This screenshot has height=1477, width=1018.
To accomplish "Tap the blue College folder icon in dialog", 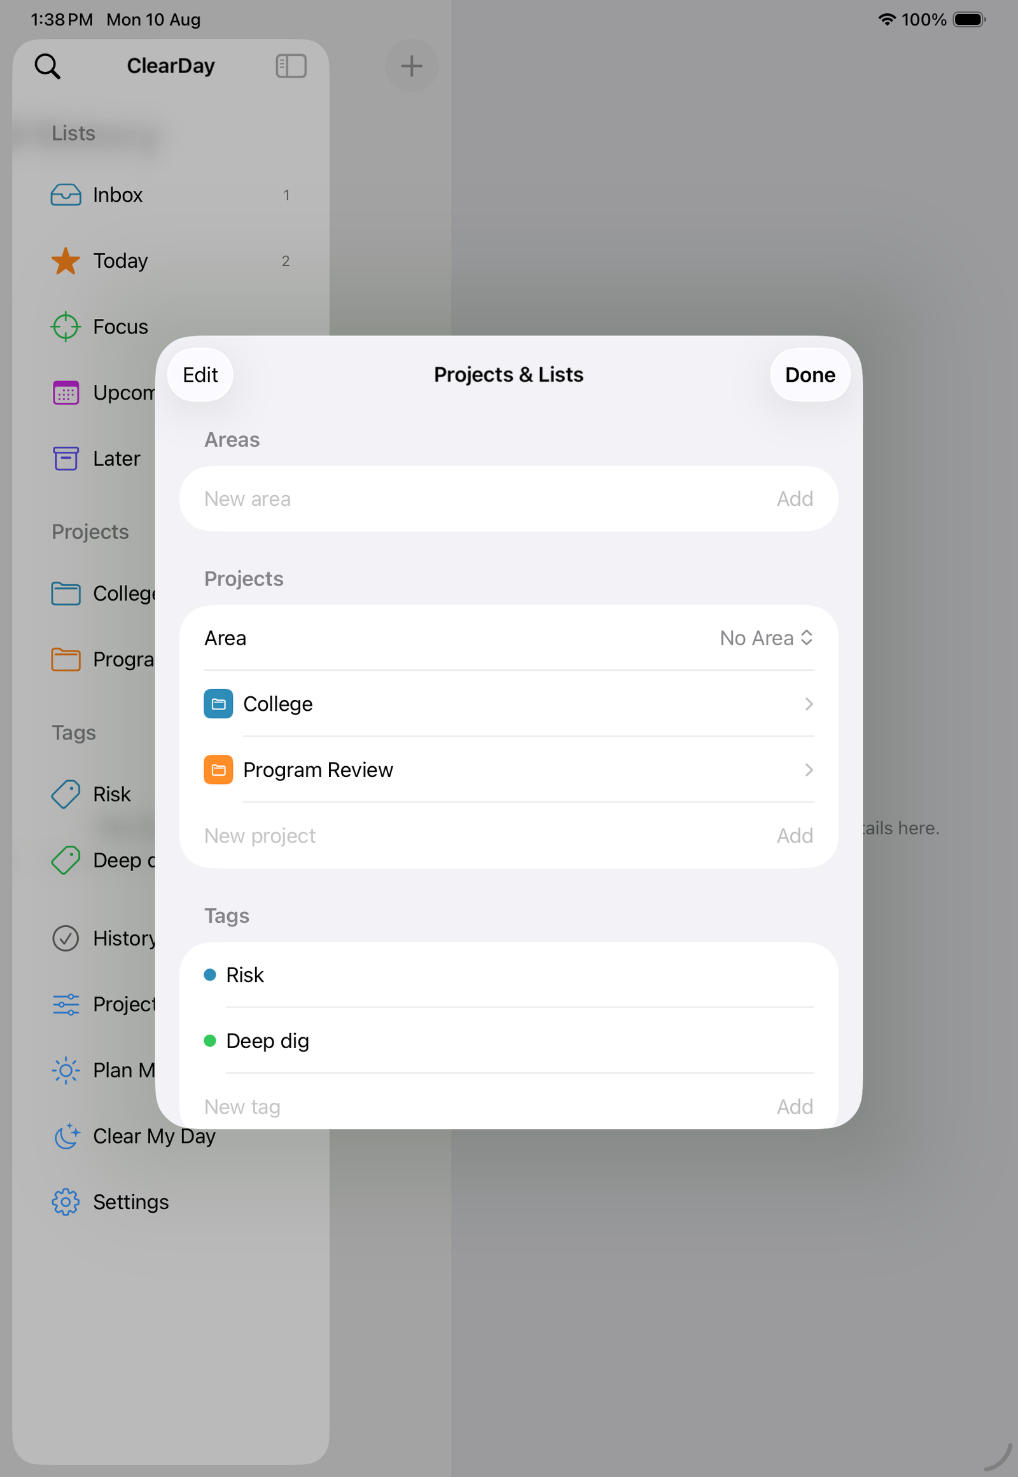I will 218,704.
